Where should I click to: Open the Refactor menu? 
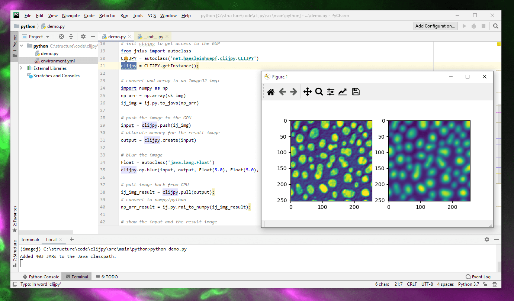tap(107, 16)
